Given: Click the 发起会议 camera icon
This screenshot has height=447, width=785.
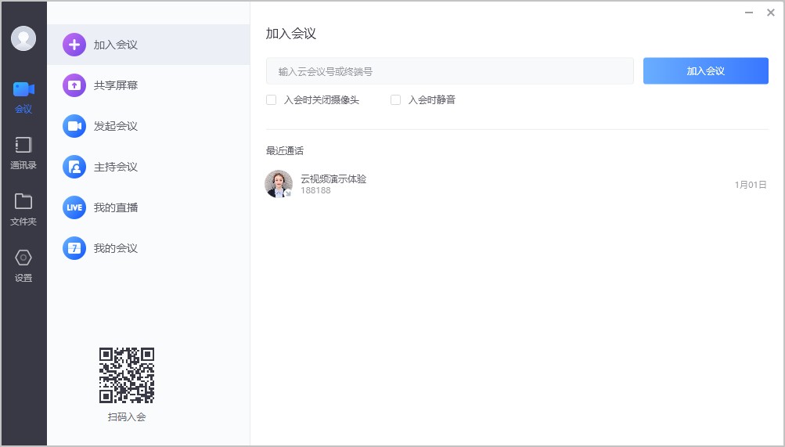Looking at the screenshot, I should (74, 125).
